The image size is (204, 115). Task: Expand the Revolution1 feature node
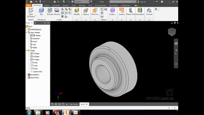[x=26, y=74]
